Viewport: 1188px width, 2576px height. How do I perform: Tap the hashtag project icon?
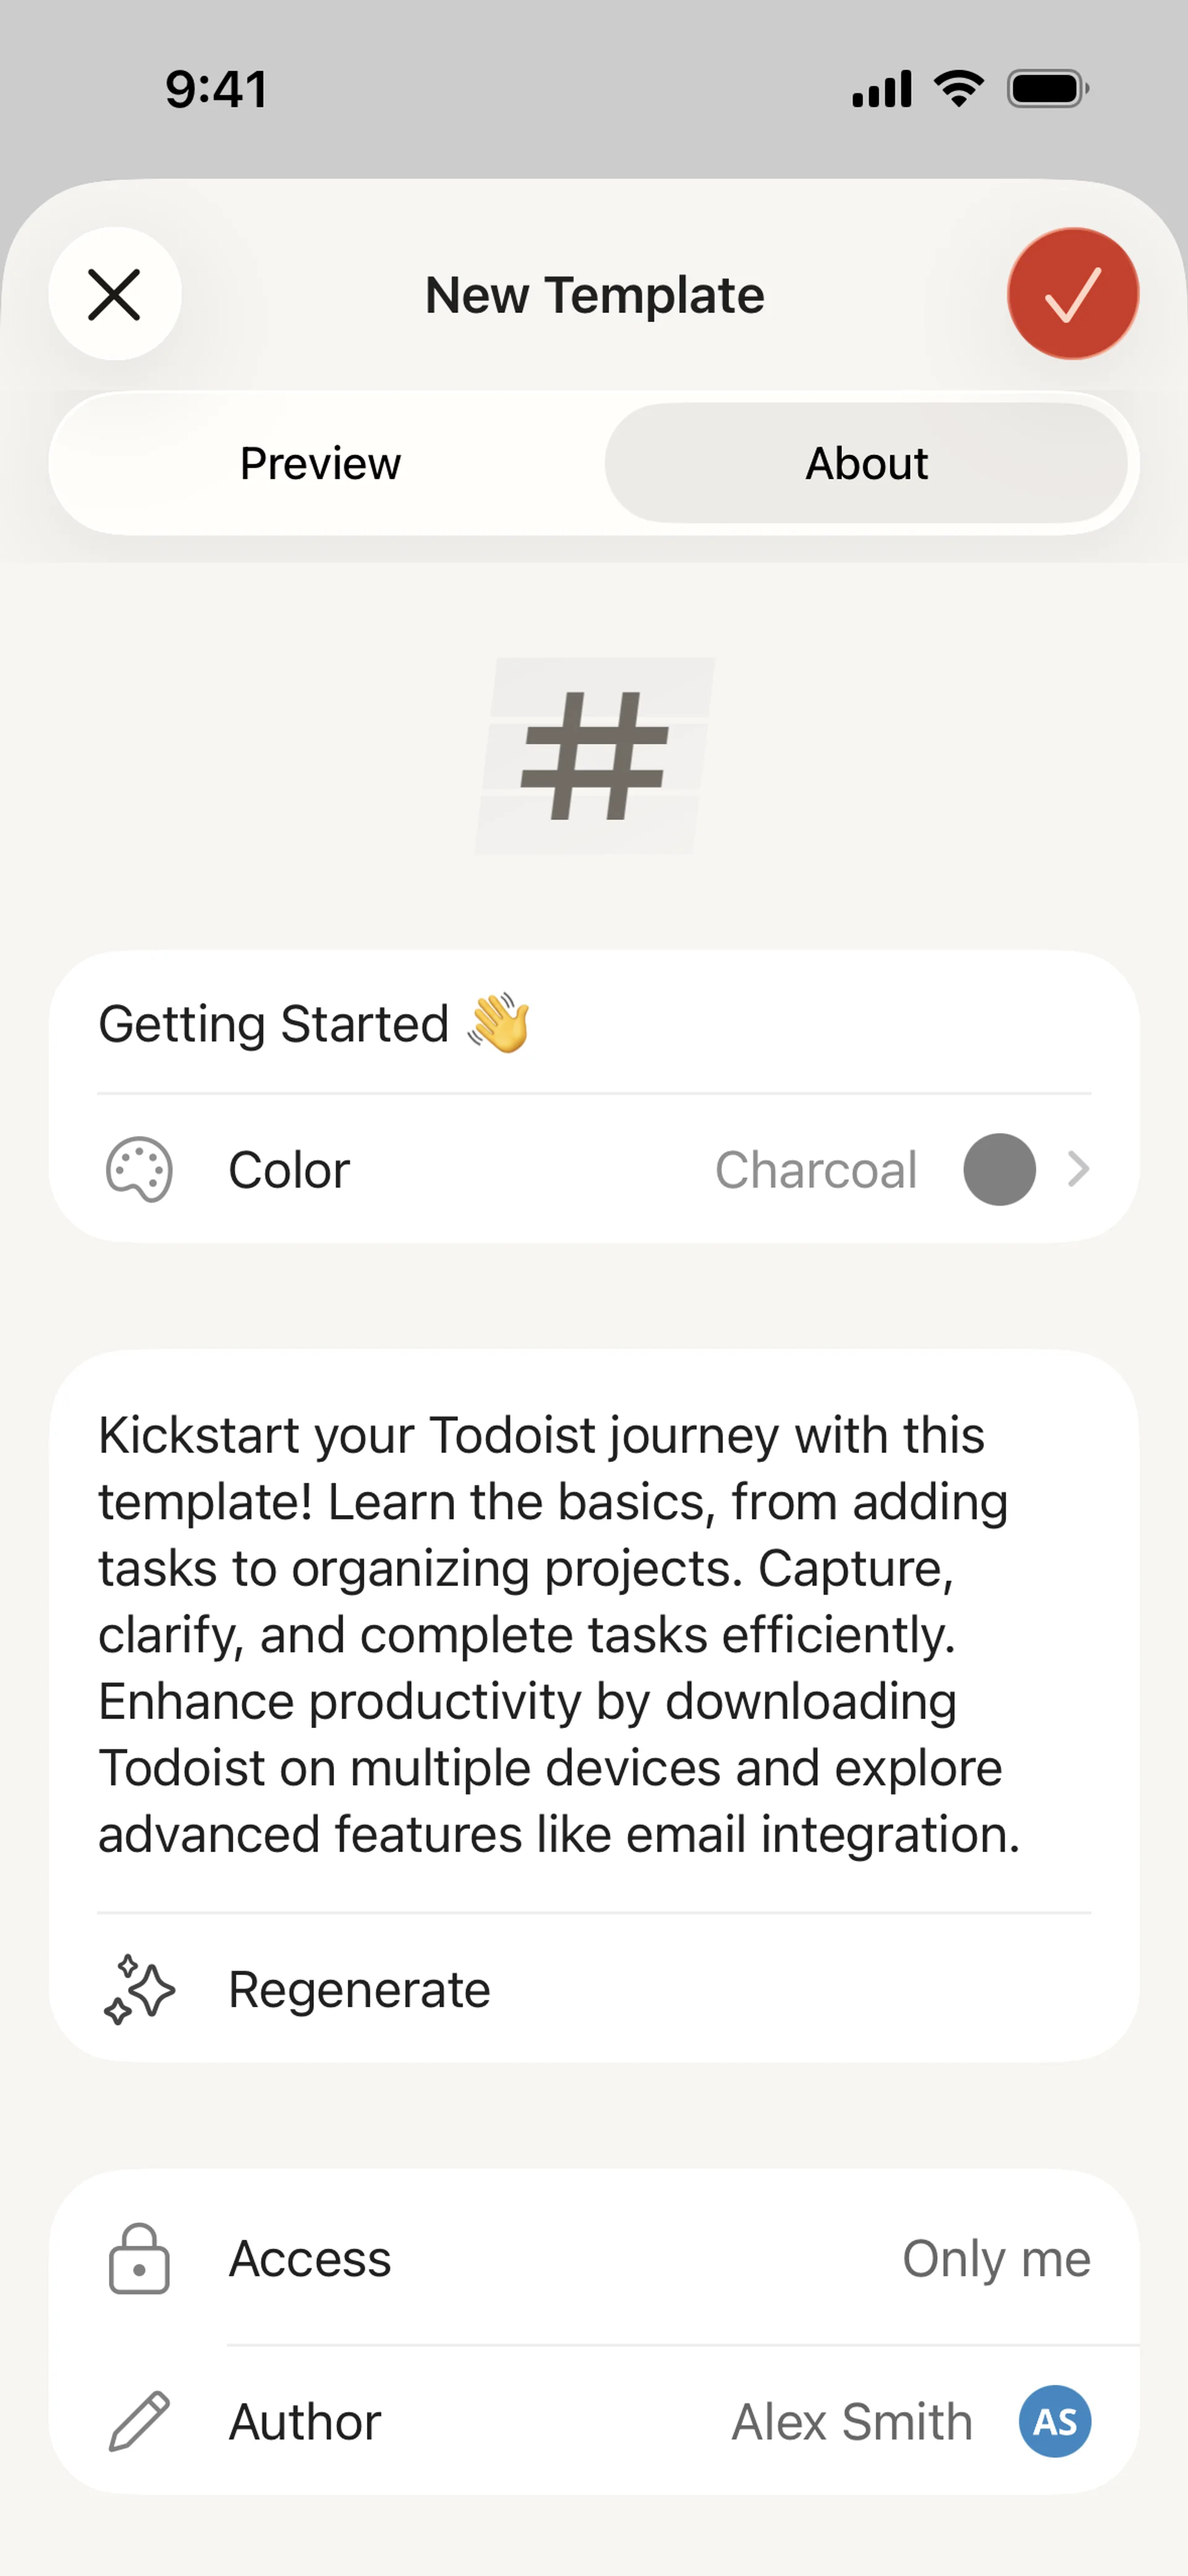(595, 756)
